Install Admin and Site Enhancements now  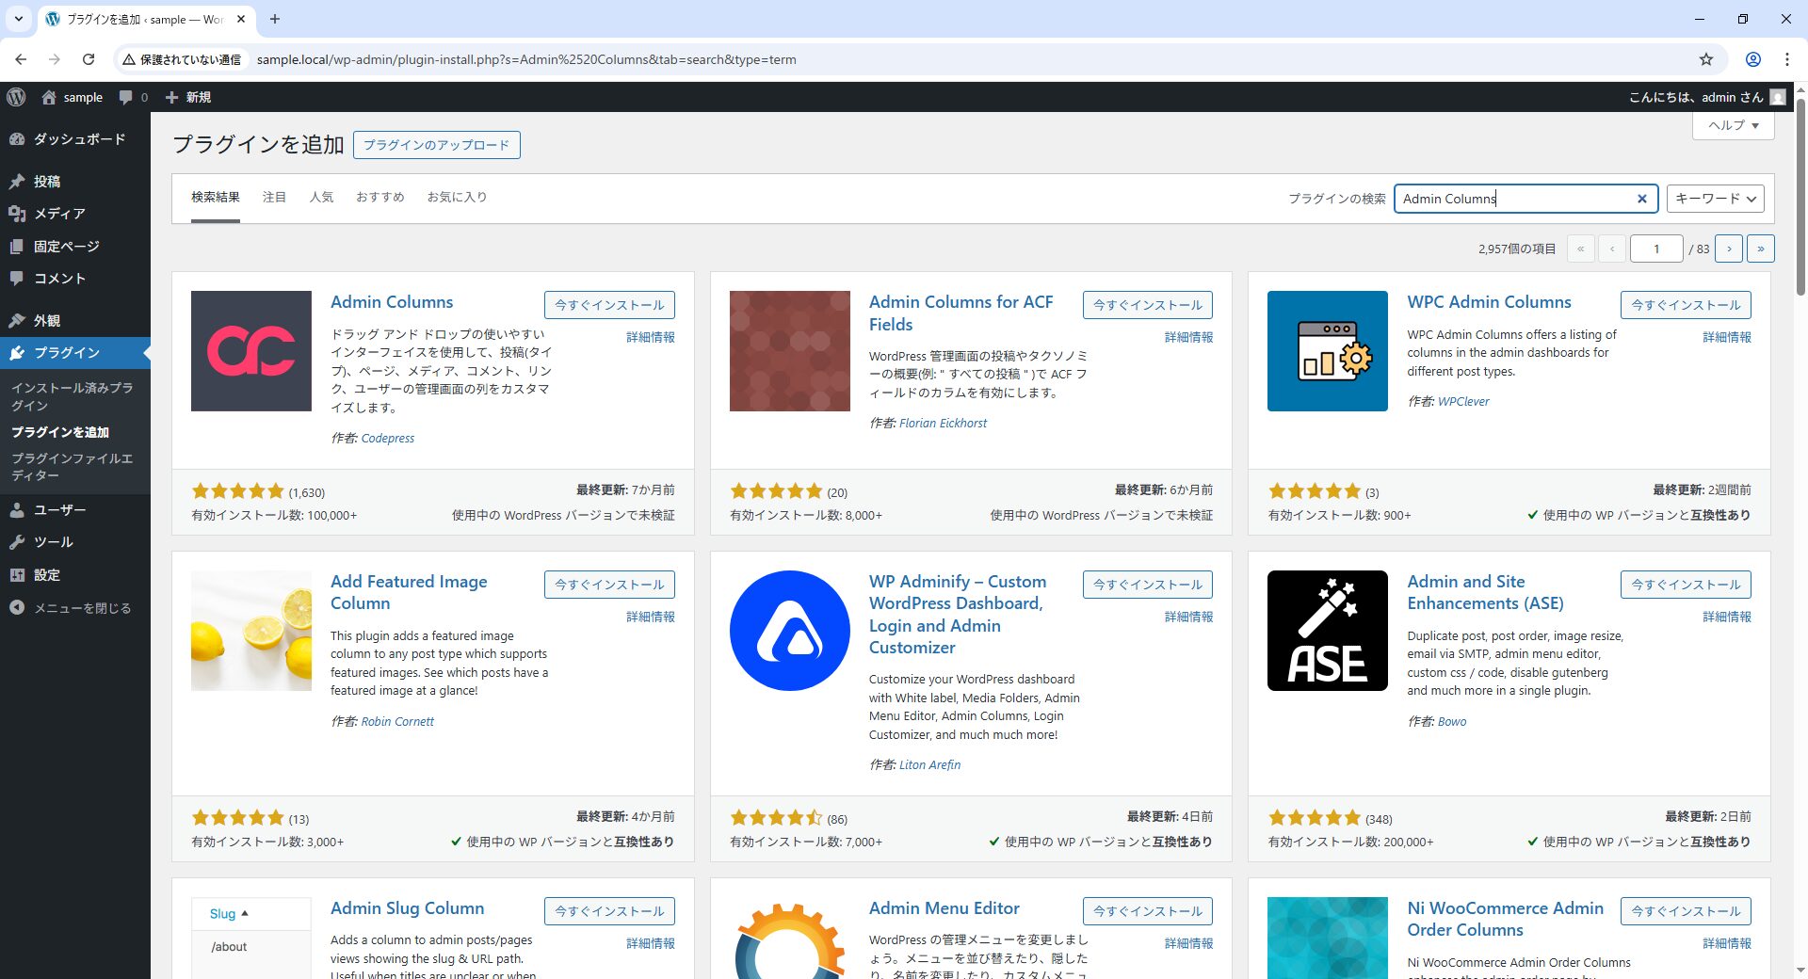tap(1686, 585)
